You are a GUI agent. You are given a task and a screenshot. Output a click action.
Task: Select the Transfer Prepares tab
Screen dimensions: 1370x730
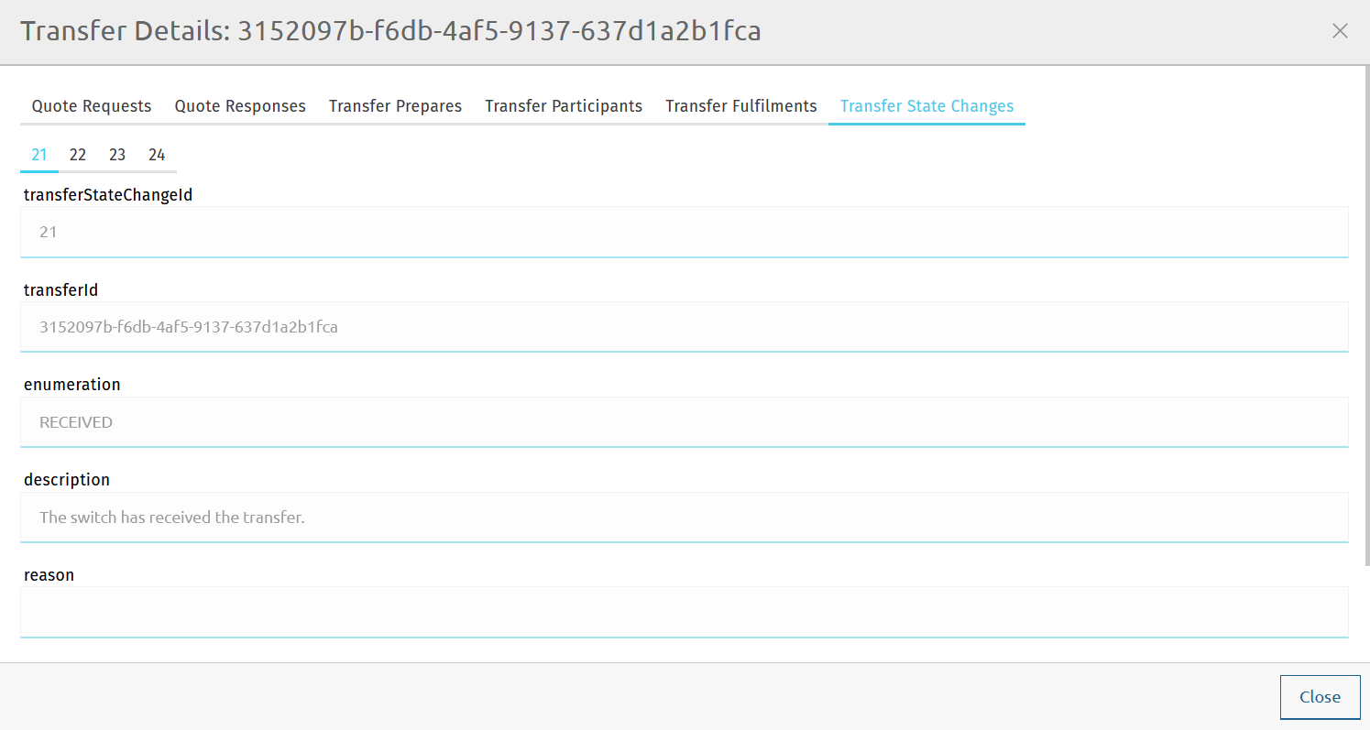point(395,106)
